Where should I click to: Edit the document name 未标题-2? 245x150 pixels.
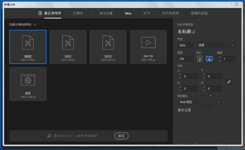pos(186,32)
